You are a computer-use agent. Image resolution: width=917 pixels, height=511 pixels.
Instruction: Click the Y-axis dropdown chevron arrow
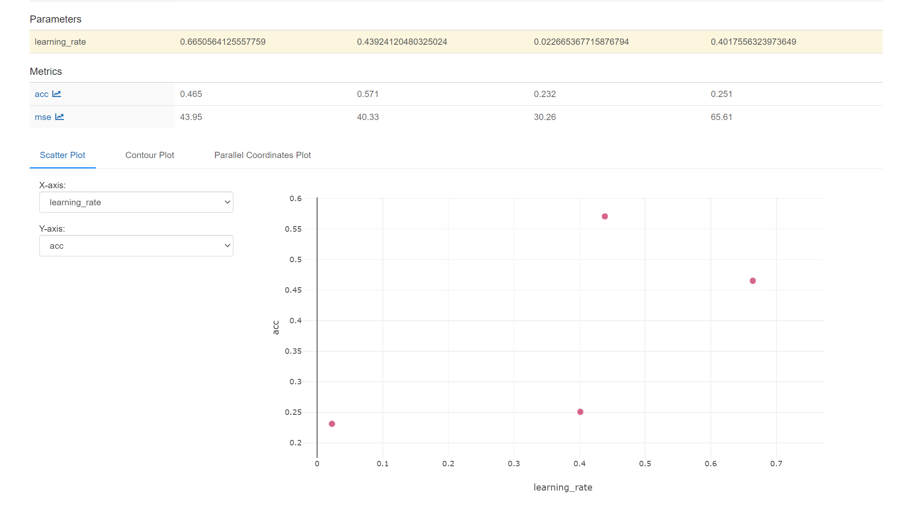(227, 246)
